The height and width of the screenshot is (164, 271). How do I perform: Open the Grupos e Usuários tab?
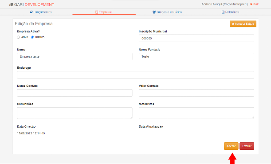[x=167, y=12]
